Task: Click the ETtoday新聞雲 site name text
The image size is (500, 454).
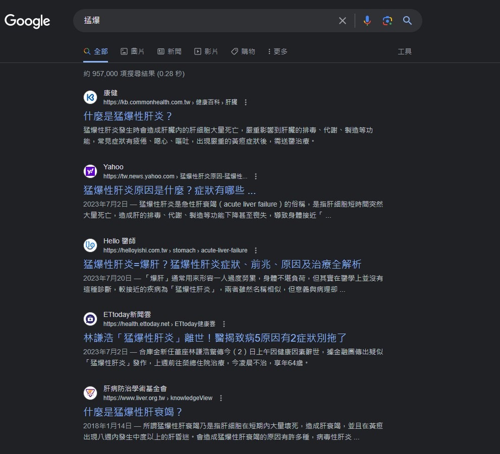Action: point(127,314)
